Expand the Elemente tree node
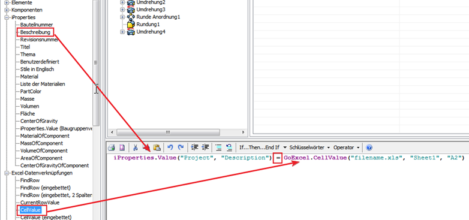 tap(7, 2)
